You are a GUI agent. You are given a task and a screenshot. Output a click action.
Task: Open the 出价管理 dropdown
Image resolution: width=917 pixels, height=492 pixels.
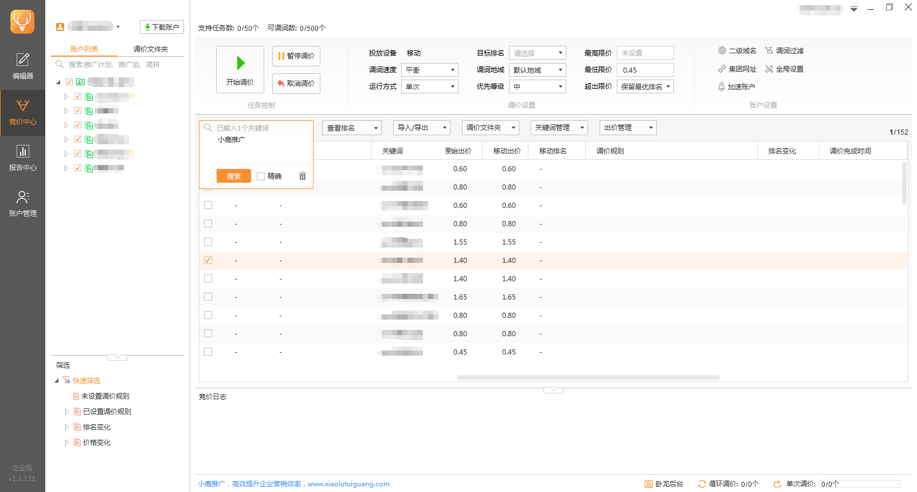pos(628,128)
